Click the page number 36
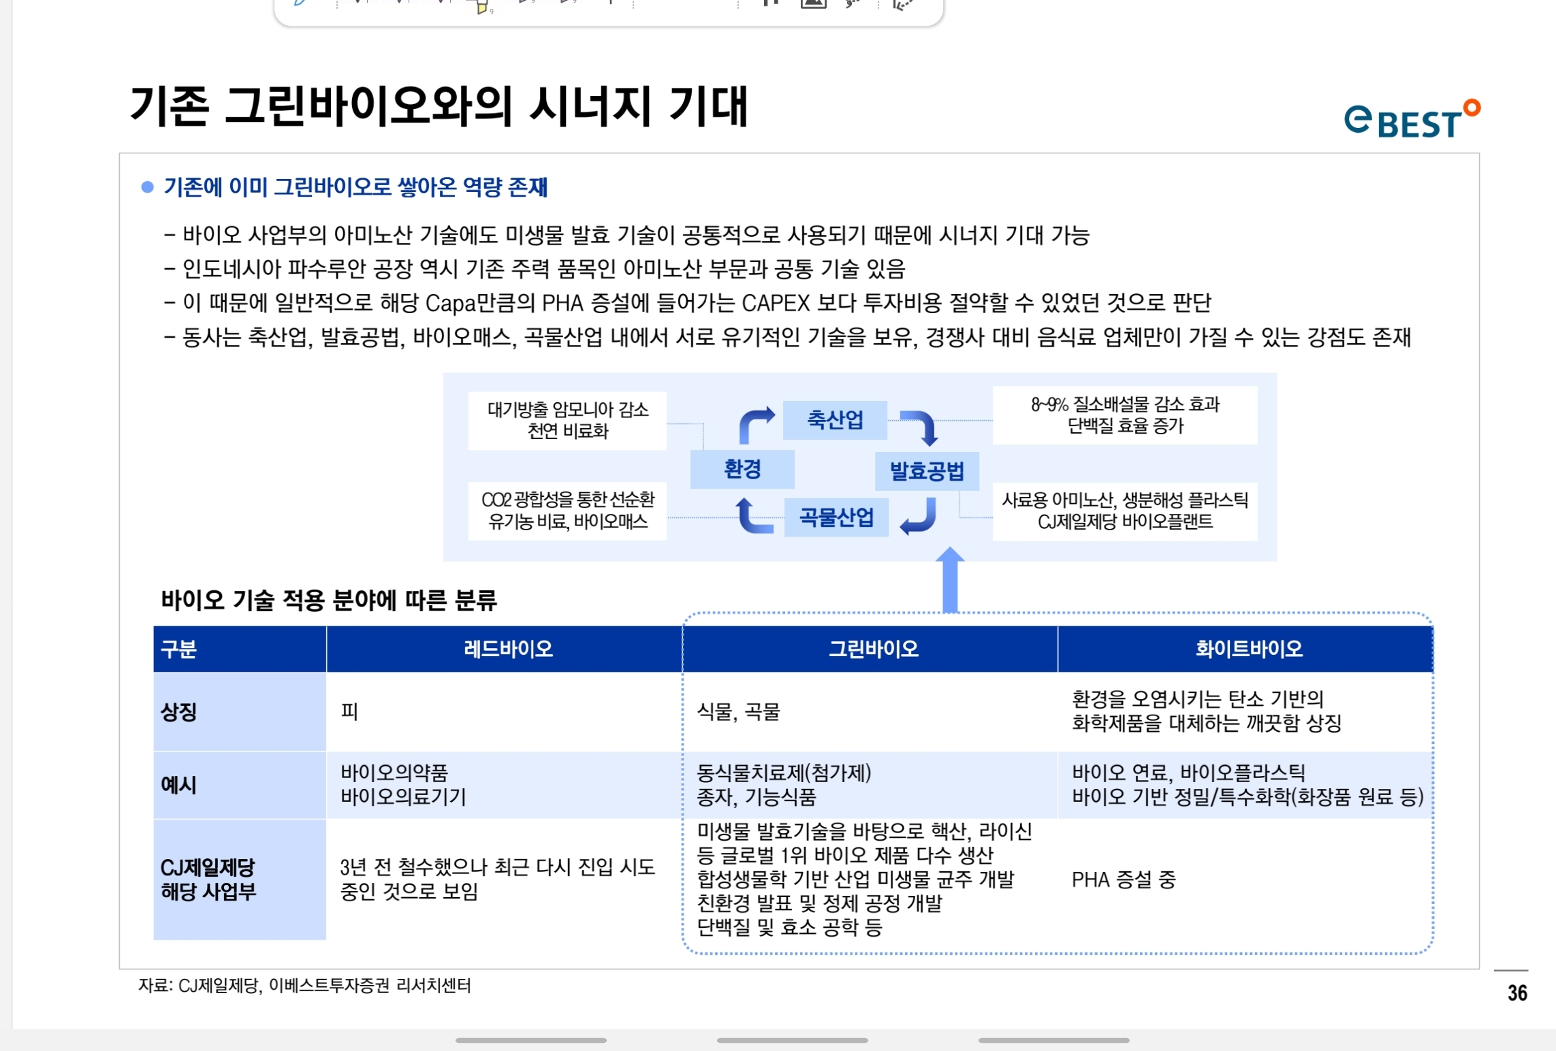The image size is (1556, 1051). [x=1517, y=993]
